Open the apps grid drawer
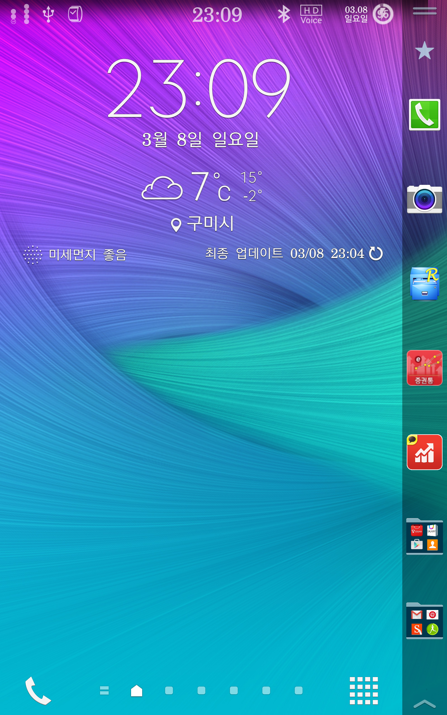The image size is (447, 715). coord(363,690)
